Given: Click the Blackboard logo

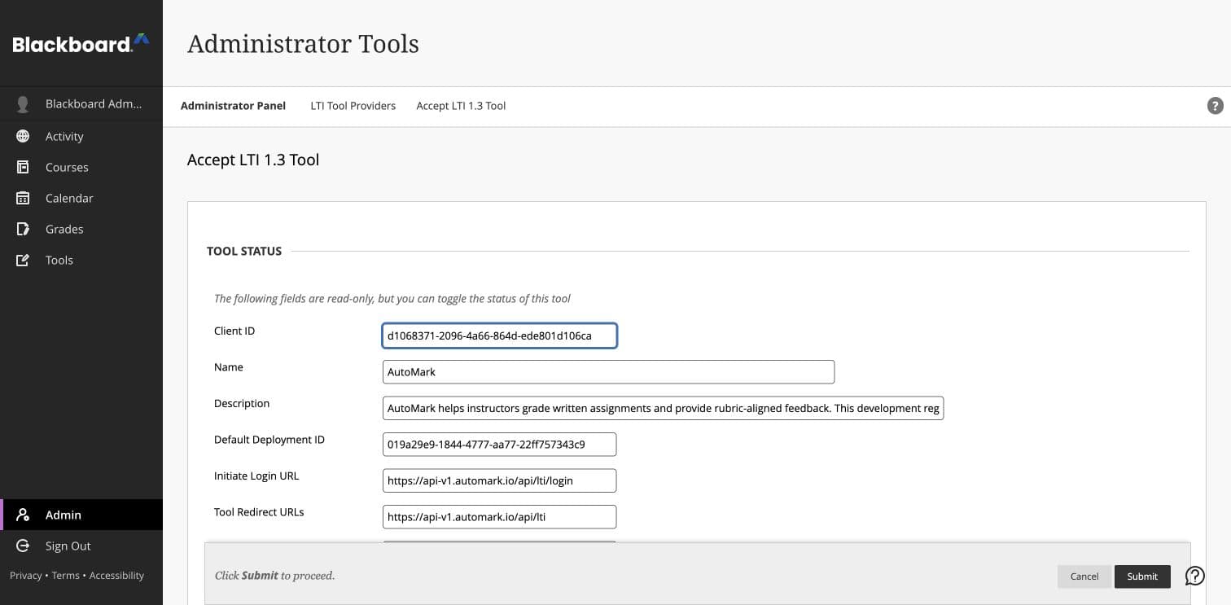Looking at the screenshot, I should pyautogui.click(x=81, y=44).
